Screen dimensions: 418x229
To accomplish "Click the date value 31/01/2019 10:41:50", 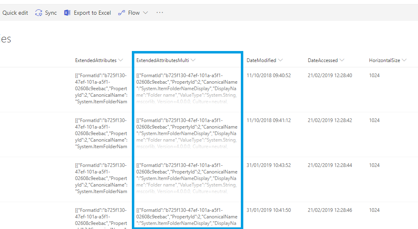I will [x=269, y=210].
